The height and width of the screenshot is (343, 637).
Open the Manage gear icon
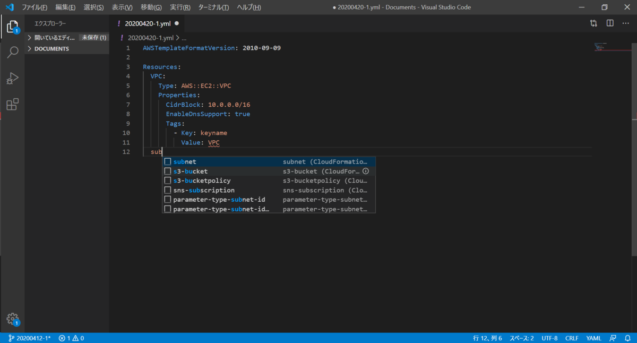tap(12, 319)
